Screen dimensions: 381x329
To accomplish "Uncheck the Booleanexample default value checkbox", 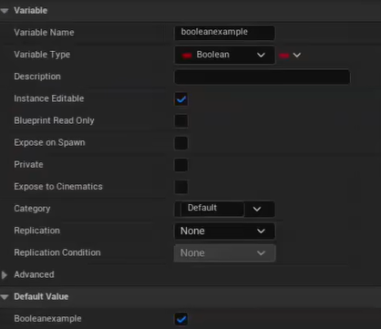I will [181, 319].
